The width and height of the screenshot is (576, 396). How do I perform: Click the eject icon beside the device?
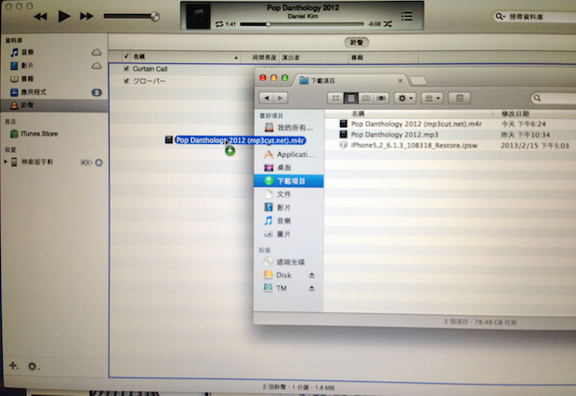pos(98,162)
